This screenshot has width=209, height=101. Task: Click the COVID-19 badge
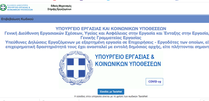(154, 82)
